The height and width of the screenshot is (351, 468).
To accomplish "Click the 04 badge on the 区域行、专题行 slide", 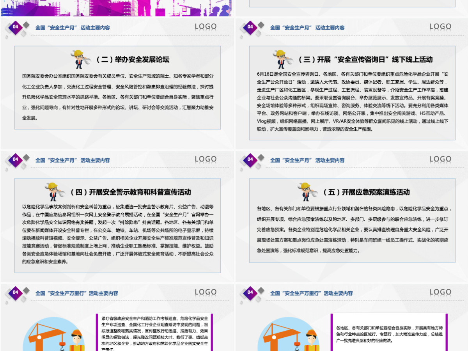I will 250,292.
